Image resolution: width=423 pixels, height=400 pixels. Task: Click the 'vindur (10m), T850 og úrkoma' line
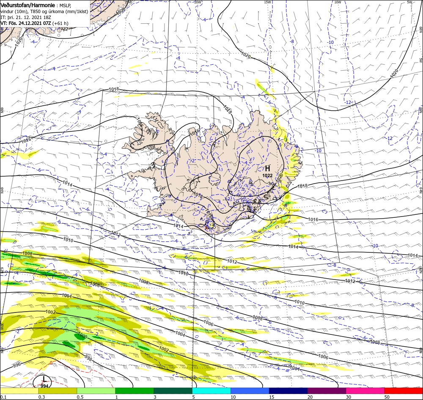coord(44,11)
